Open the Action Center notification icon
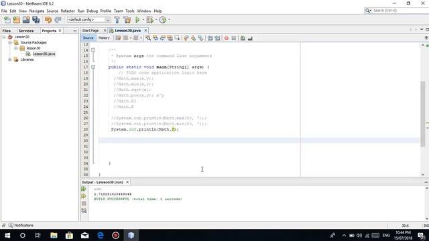This screenshot has width=429, height=241. [x=422, y=235]
